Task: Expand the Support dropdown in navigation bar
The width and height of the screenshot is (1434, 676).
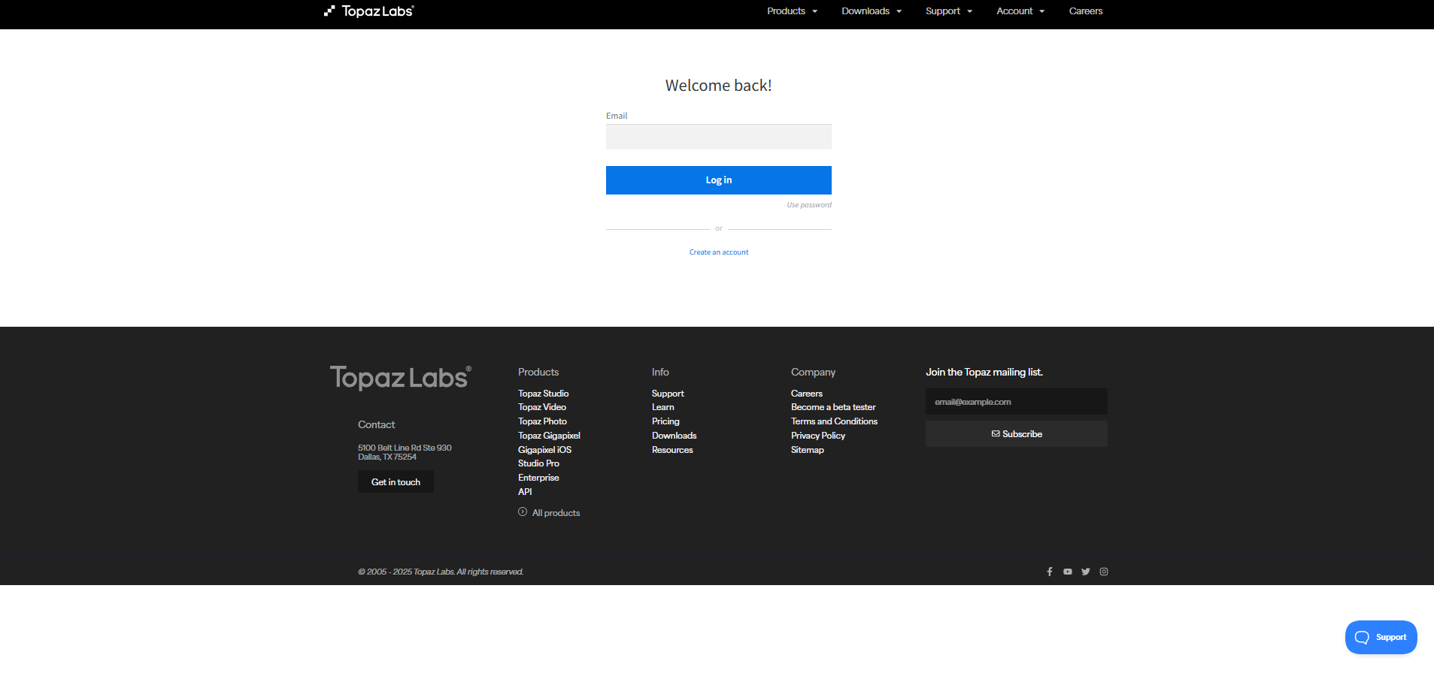Action: tap(949, 11)
